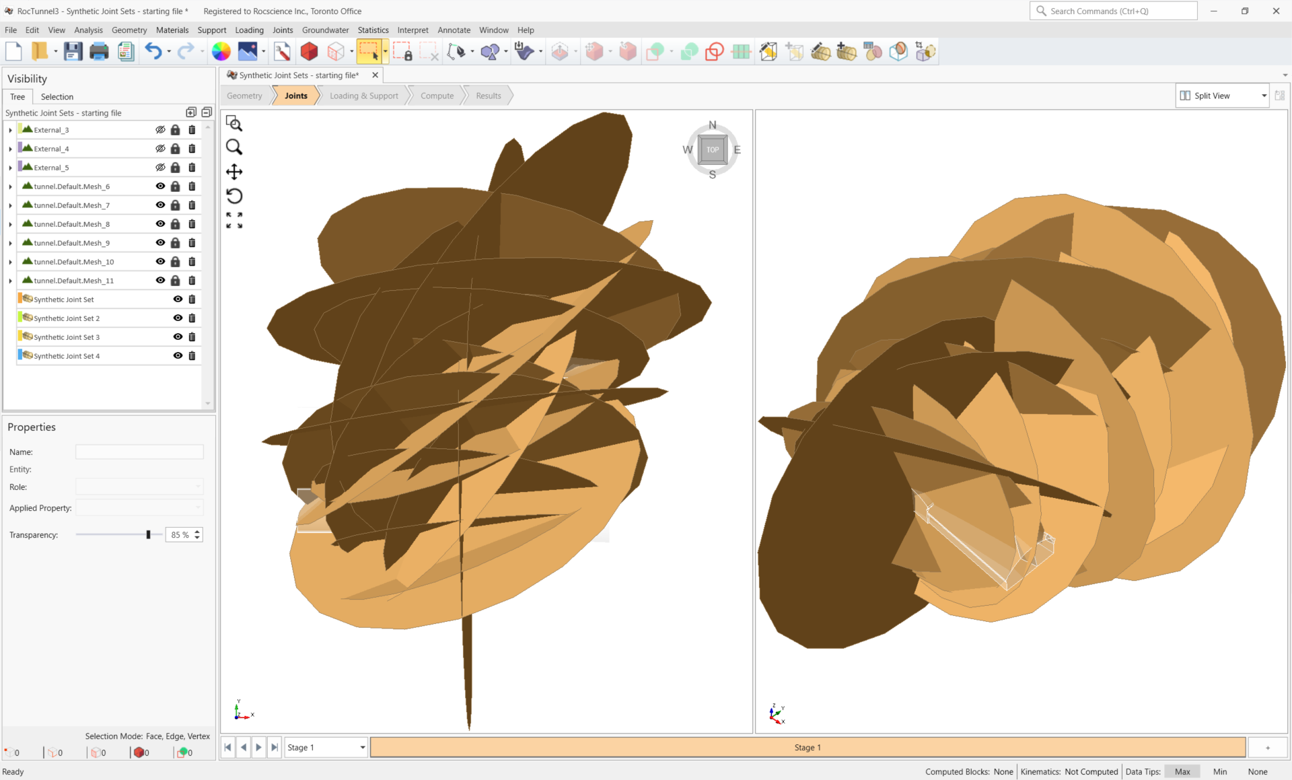Toggle visibility of Synthetic Joint Set 2

[176, 318]
